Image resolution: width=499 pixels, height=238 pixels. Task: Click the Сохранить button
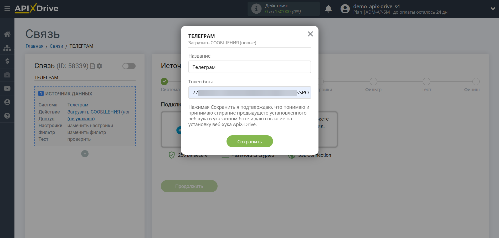(250, 142)
